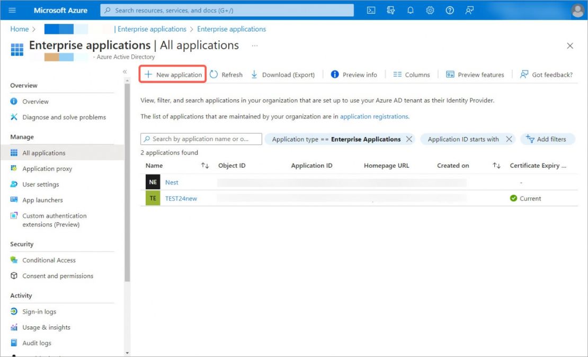588x357 pixels.
Task: Open the top bar feedback icon
Action: tap(469, 10)
